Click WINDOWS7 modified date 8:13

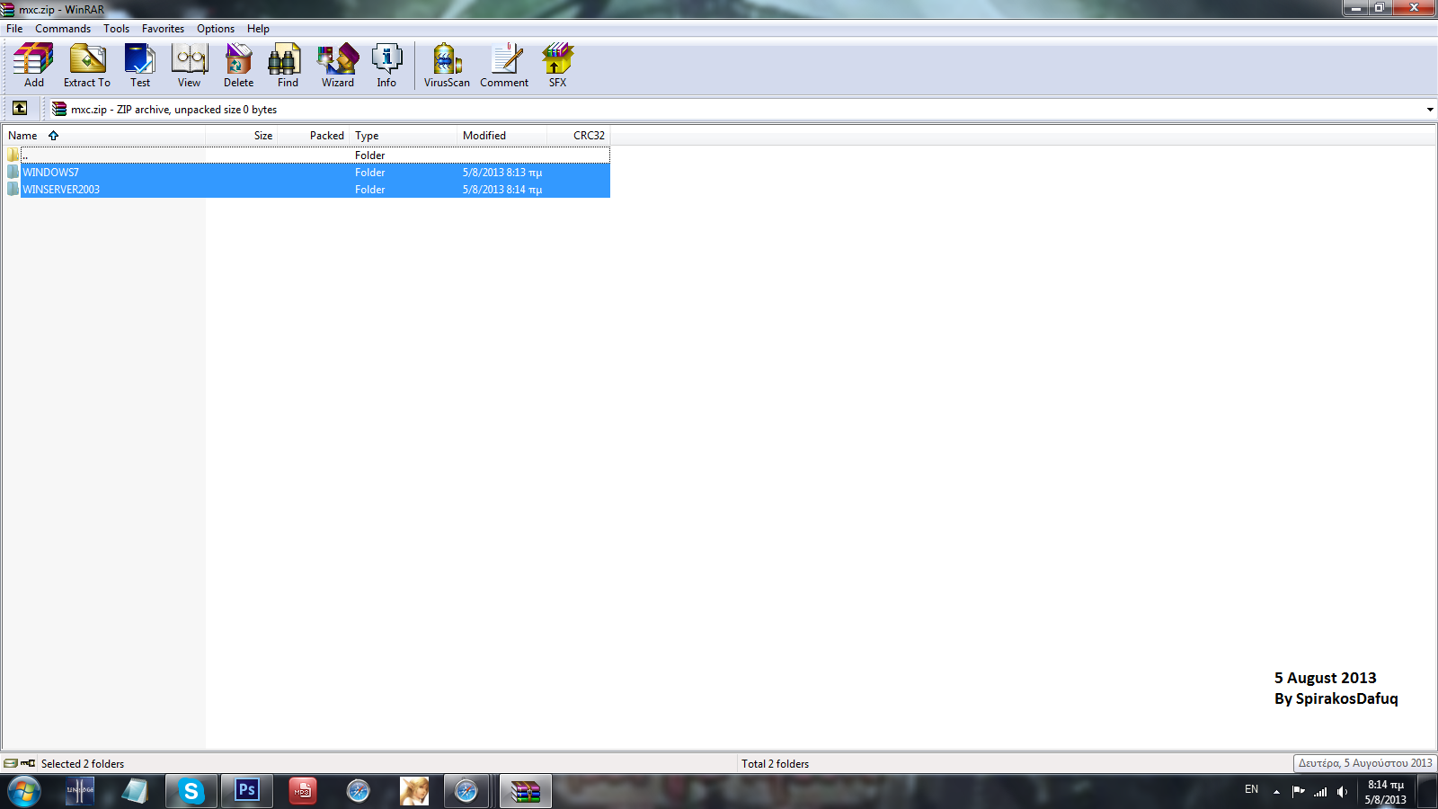point(502,173)
